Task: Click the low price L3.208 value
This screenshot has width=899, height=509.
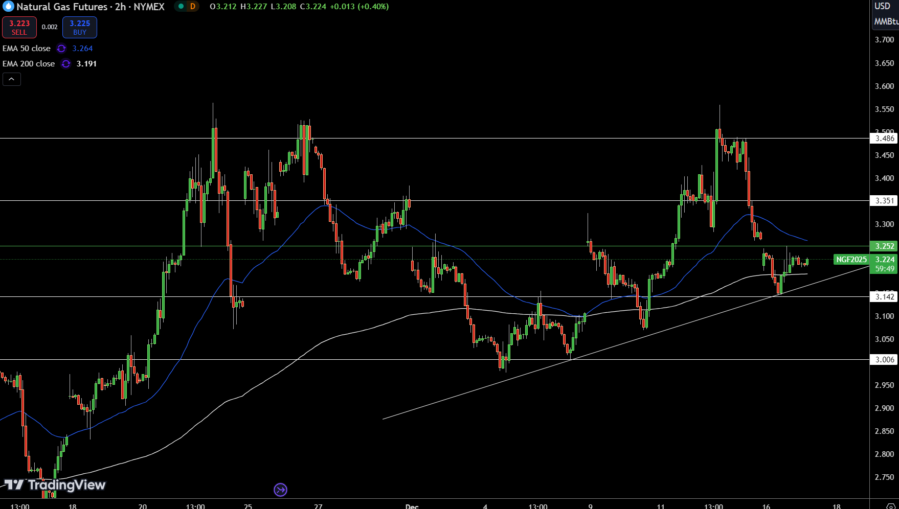Action: [x=283, y=7]
